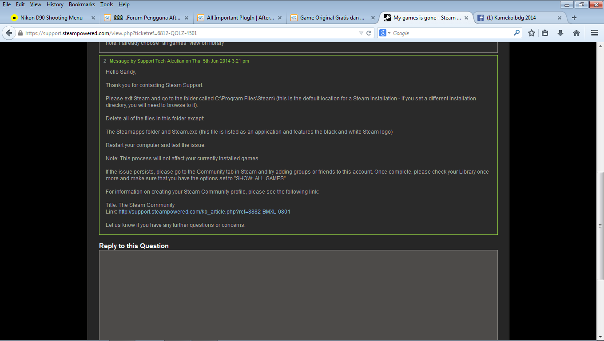
Task: Click the 'Thank you for contacting Steam Support.' line
Action: coord(155,85)
